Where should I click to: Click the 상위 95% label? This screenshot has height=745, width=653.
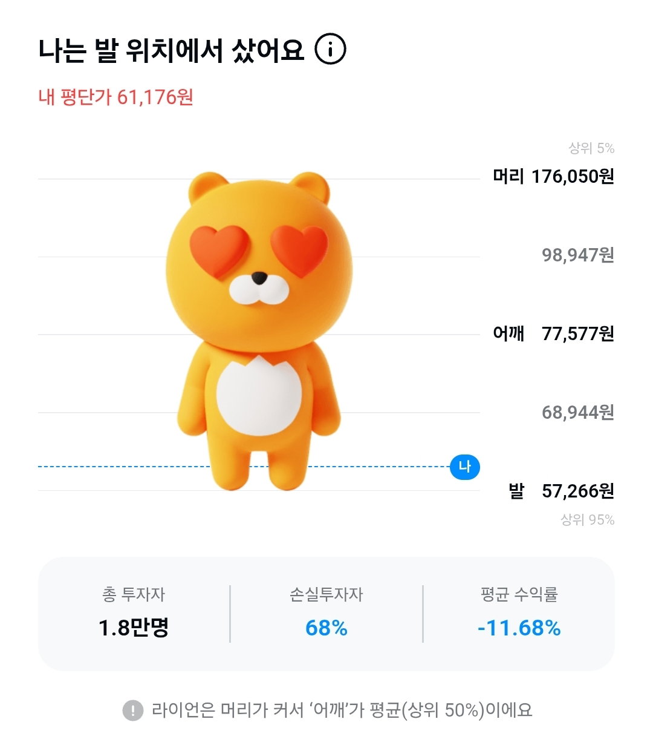click(587, 520)
